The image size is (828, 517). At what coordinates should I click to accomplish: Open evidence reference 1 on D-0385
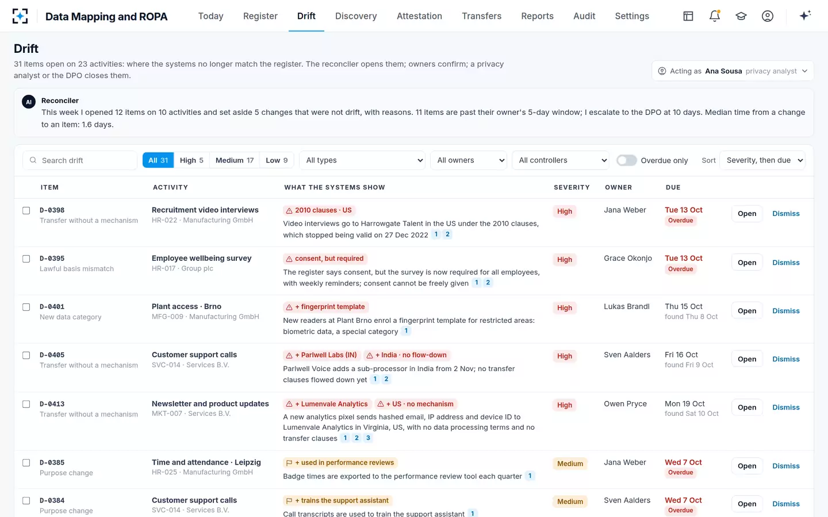click(530, 476)
